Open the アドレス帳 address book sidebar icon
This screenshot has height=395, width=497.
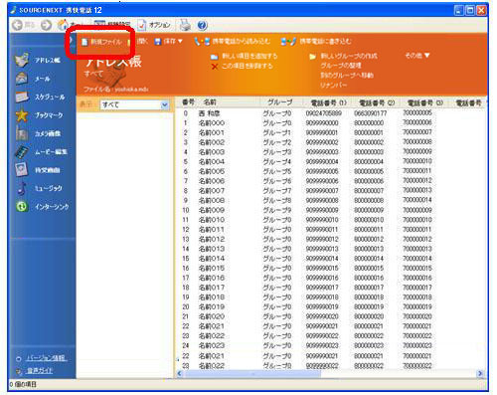22,60
